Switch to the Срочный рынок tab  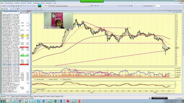tap(24, 96)
